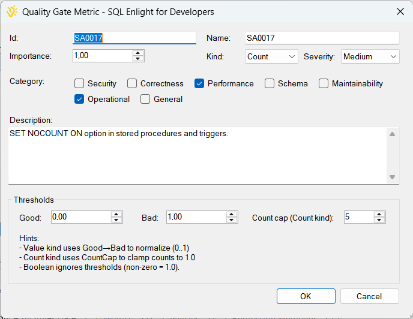Increase the Good threshold value
The width and height of the screenshot is (413, 319).
(x=116, y=214)
